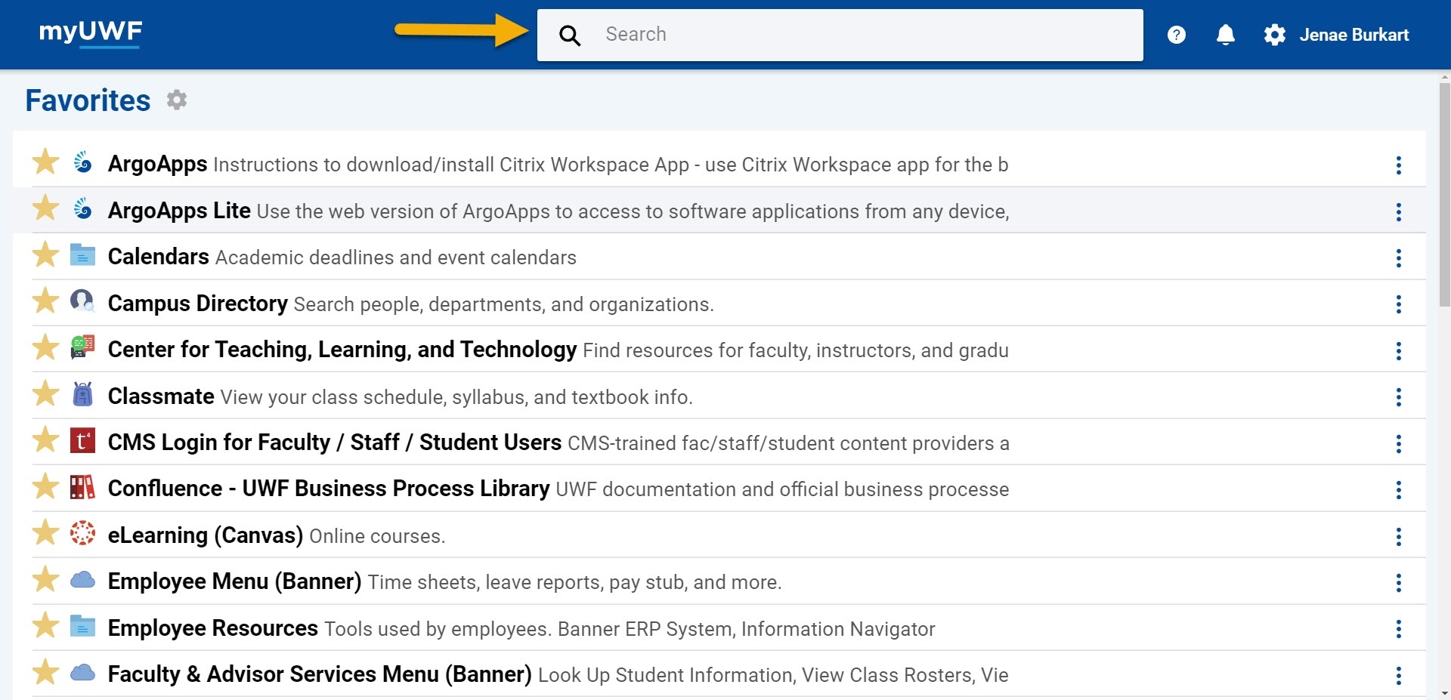Image resolution: width=1451 pixels, height=700 pixels.
Task: Open the eLearning (Canvas) link
Action: tap(206, 535)
